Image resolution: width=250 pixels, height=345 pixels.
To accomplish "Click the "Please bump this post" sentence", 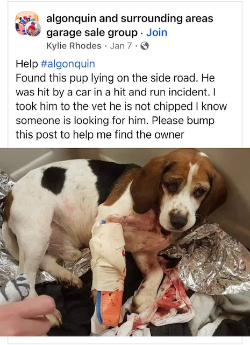I will tap(115, 128).
